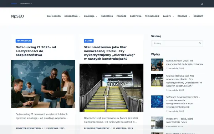This screenshot has width=214, height=134.
Task: Click the date under the Stal nierdzewna sidebar post
Action: click(x=175, y=90)
